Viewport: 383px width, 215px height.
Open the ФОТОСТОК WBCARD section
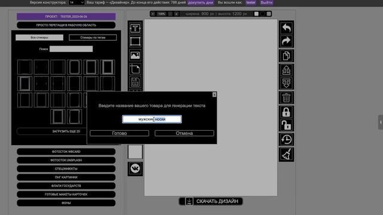(66, 152)
